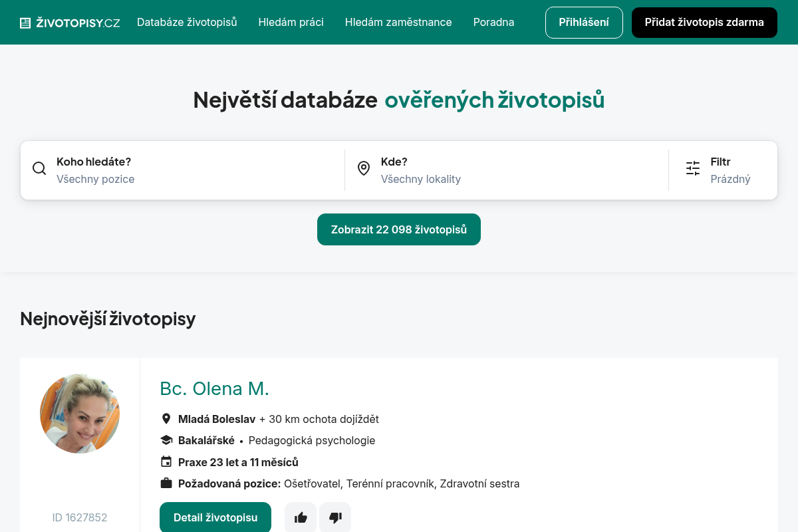798x532 pixels.
Task: Click the Mladá Boleslav location text
Action: point(217,419)
